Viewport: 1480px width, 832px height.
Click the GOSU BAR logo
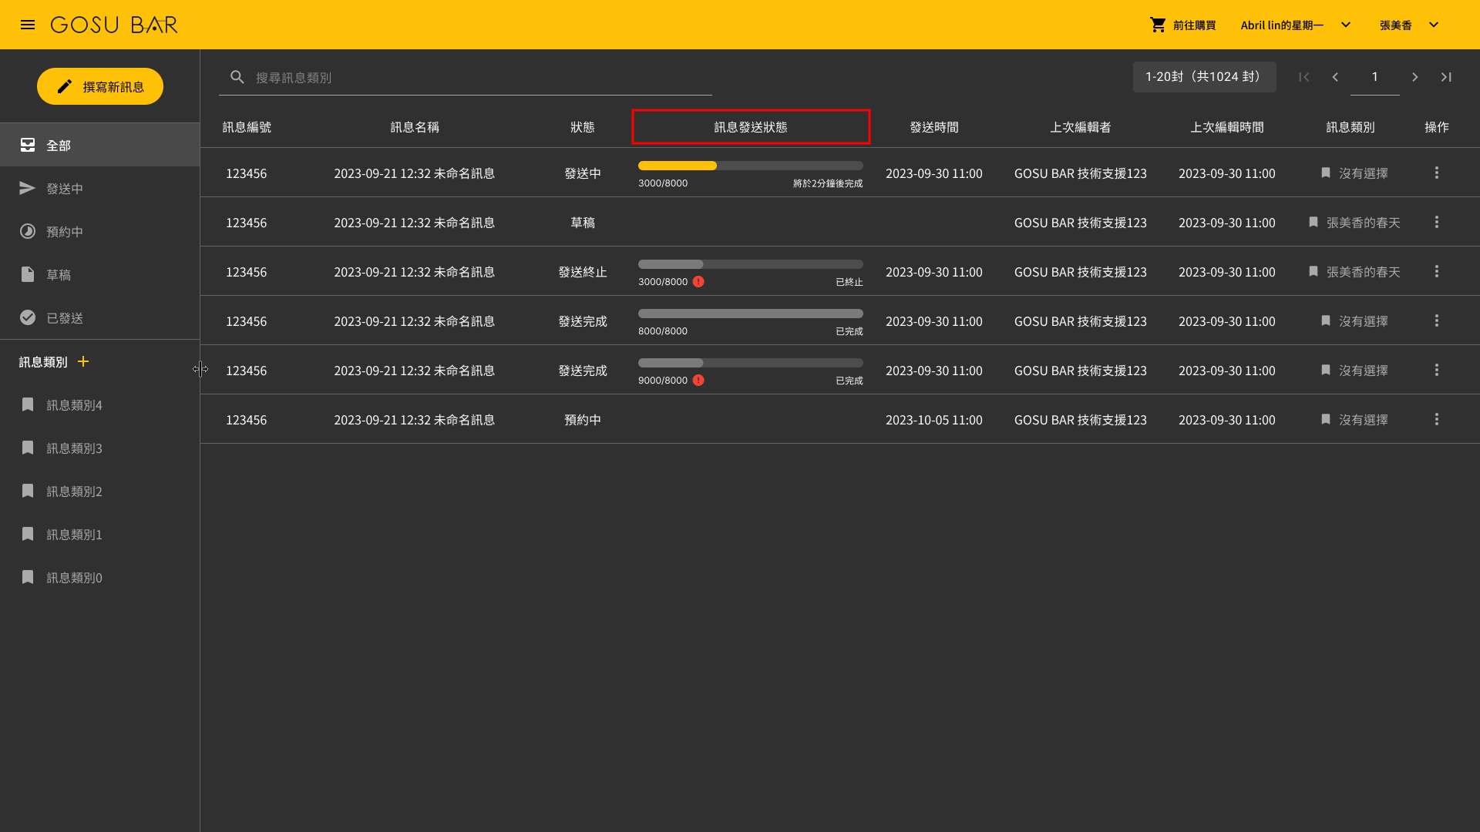(114, 25)
